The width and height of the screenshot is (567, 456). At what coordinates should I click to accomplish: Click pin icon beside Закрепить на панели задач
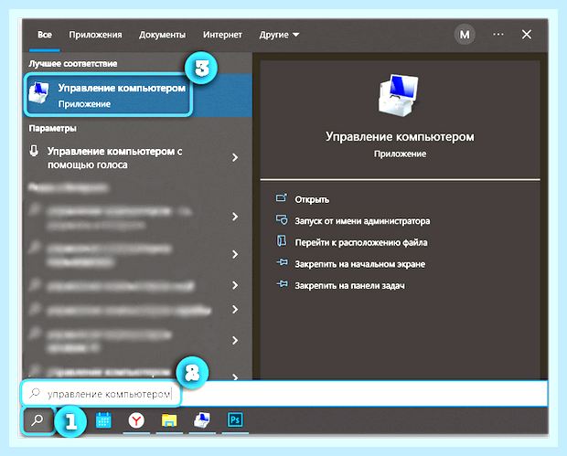(282, 284)
